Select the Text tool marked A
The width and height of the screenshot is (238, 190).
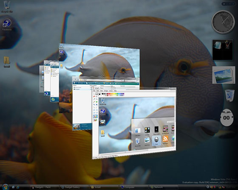pos(97,105)
